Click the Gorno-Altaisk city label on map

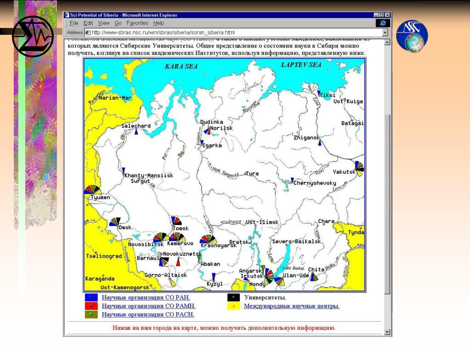(166, 275)
